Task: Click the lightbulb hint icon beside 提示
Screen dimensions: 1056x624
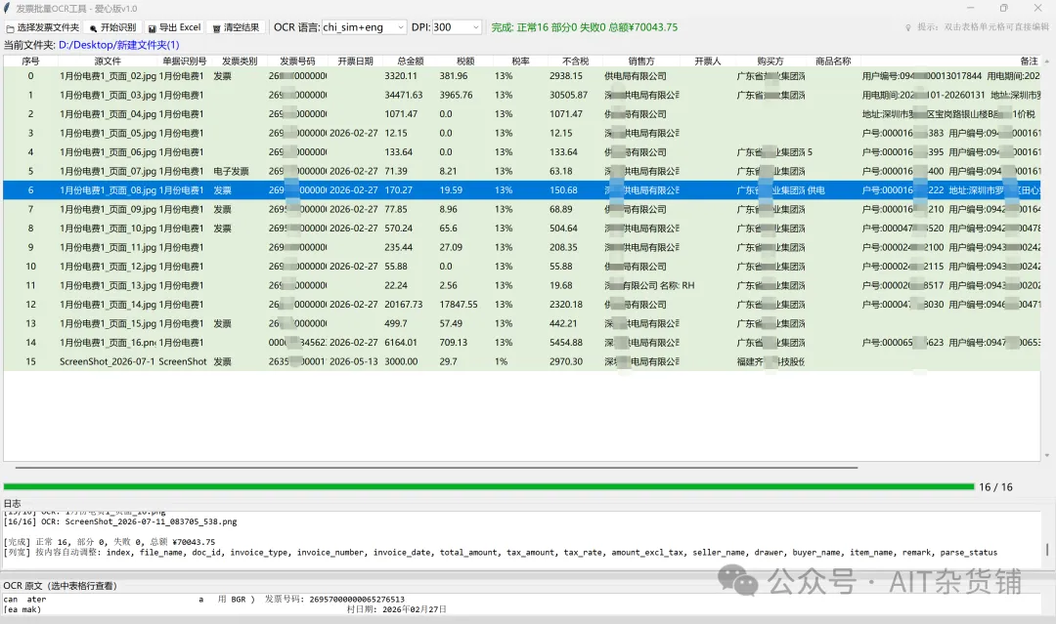Action: click(x=907, y=27)
